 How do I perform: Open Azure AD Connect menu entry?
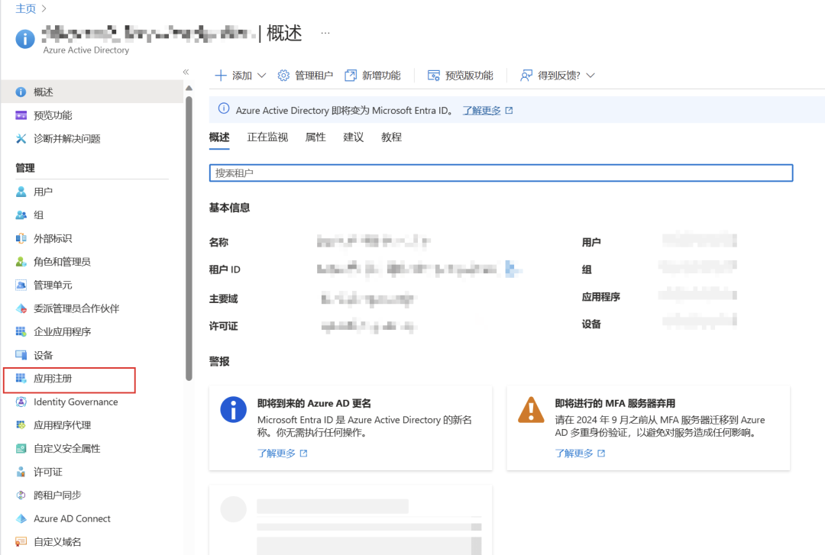pyautogui.click(x=72, y=518)
